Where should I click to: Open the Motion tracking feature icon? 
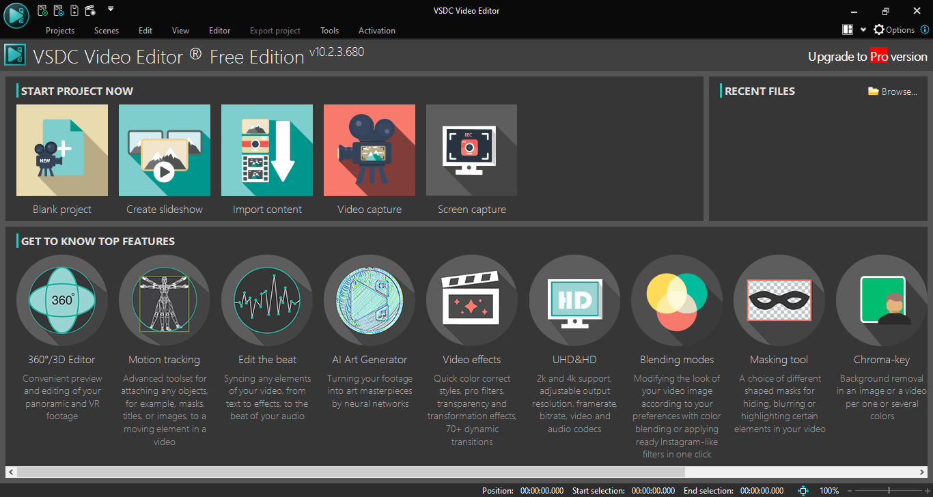[x=164, y=300]
